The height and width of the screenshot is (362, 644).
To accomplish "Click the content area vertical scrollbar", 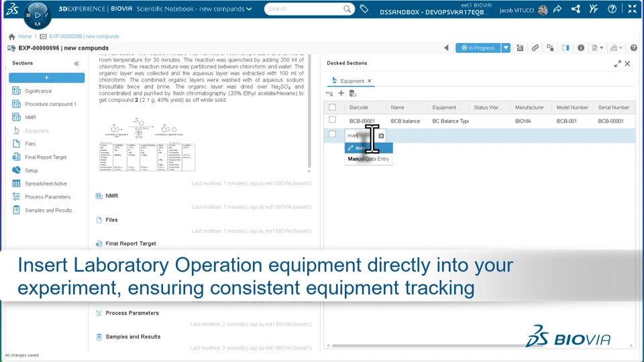I will pyautogui.click(x=309, y=111).
